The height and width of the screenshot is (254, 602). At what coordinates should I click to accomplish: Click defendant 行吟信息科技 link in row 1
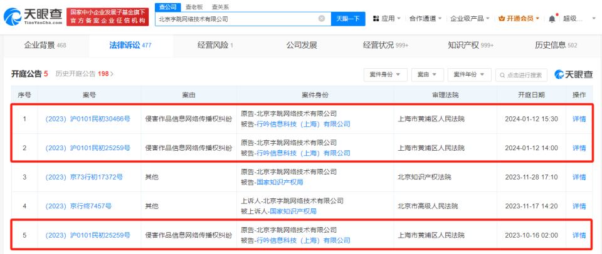coord(303,124)
